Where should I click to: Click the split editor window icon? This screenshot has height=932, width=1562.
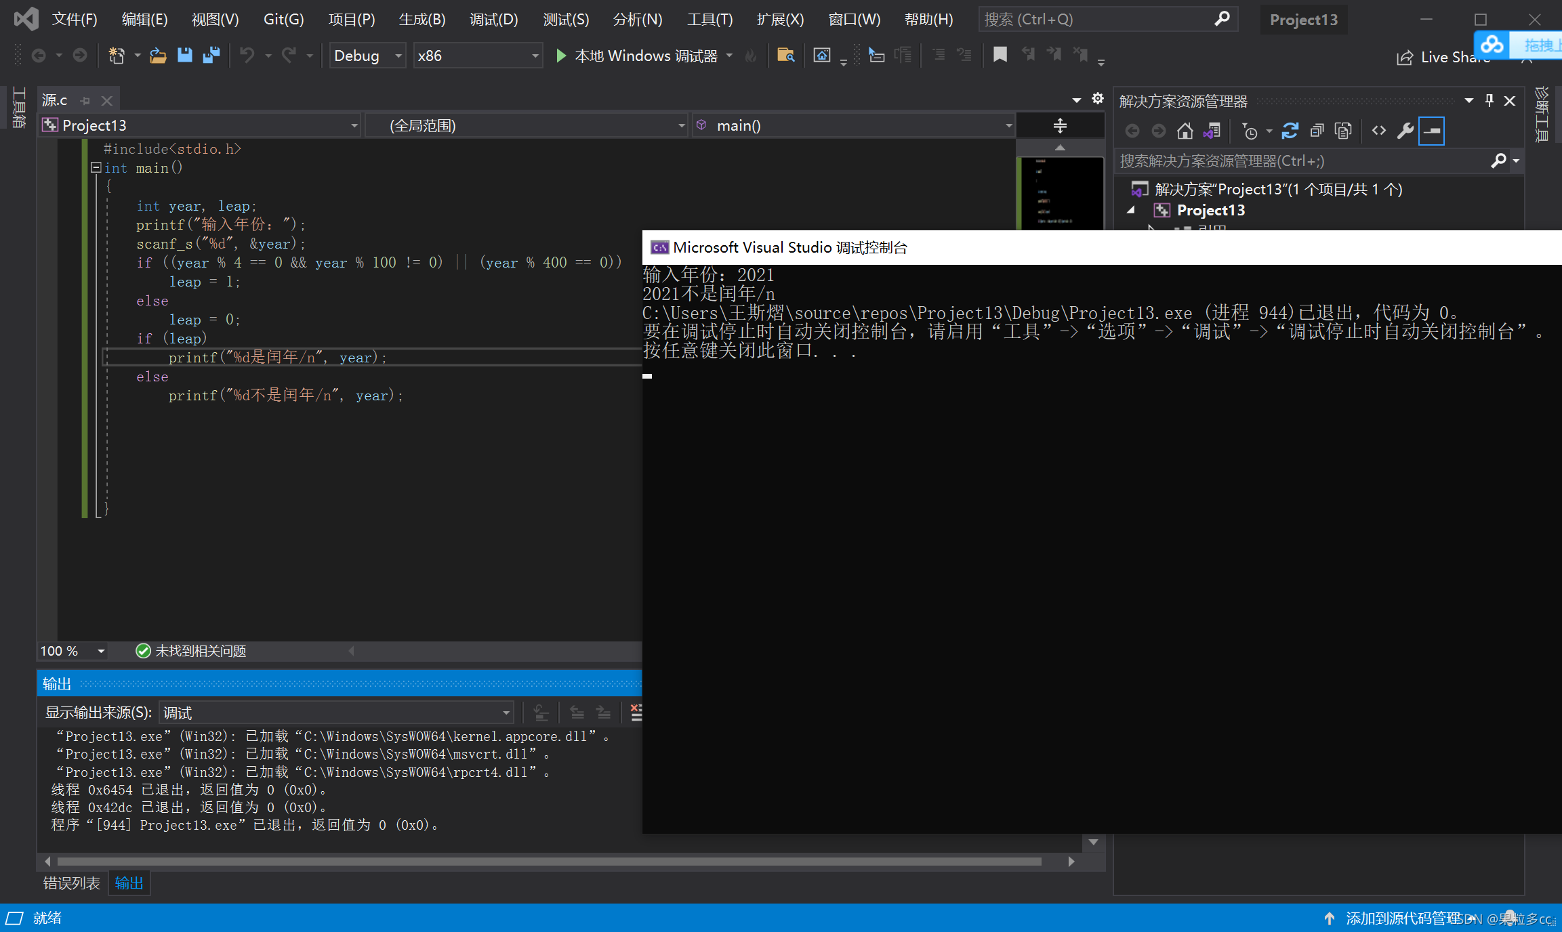pyautogui.click(x=1060, y=125)
